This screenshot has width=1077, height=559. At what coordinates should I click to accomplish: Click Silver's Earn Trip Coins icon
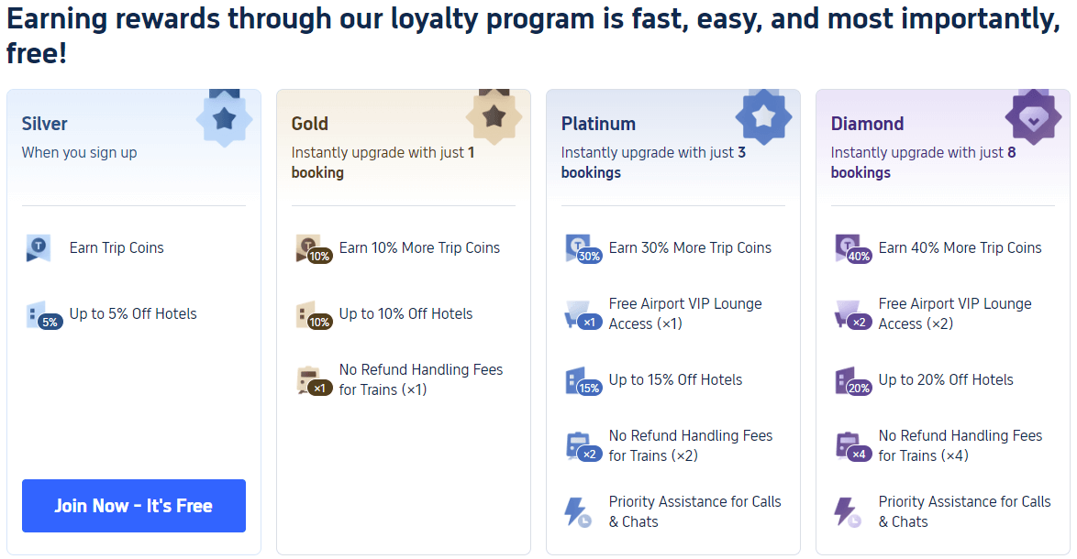click(39, 248)
